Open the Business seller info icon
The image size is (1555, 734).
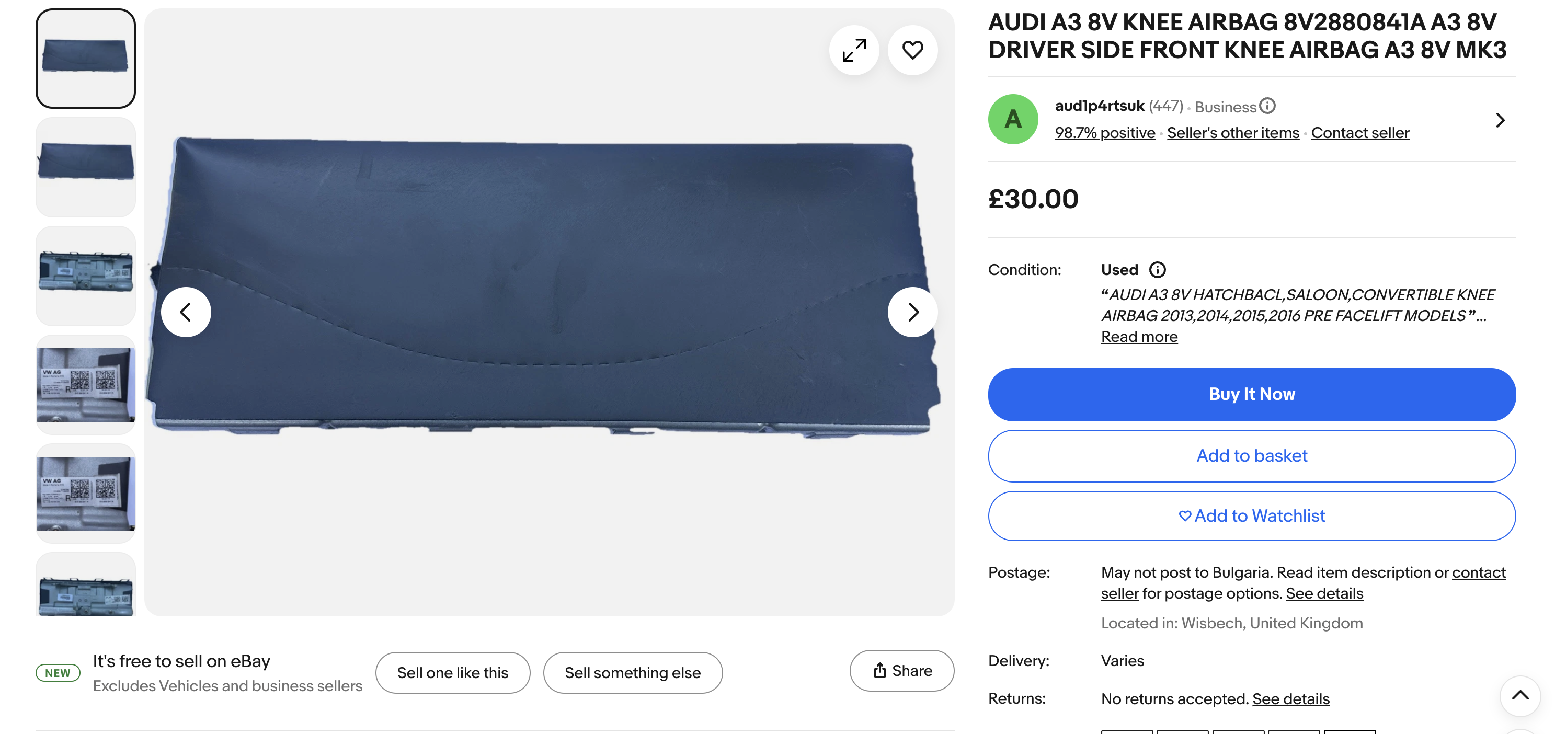coord(1267,106)
